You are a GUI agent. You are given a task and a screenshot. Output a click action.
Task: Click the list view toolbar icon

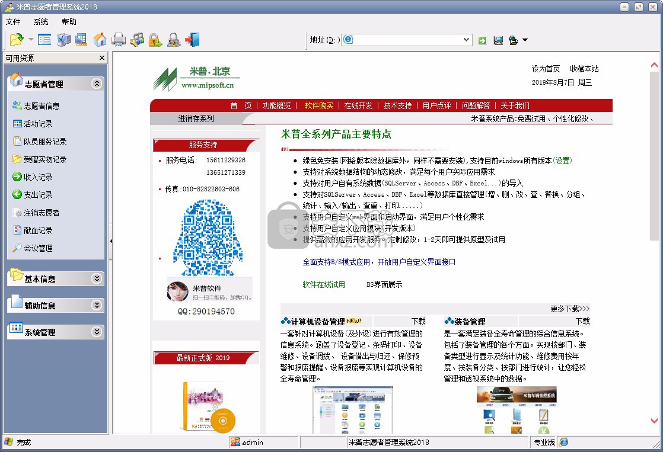tap(44, 40)
